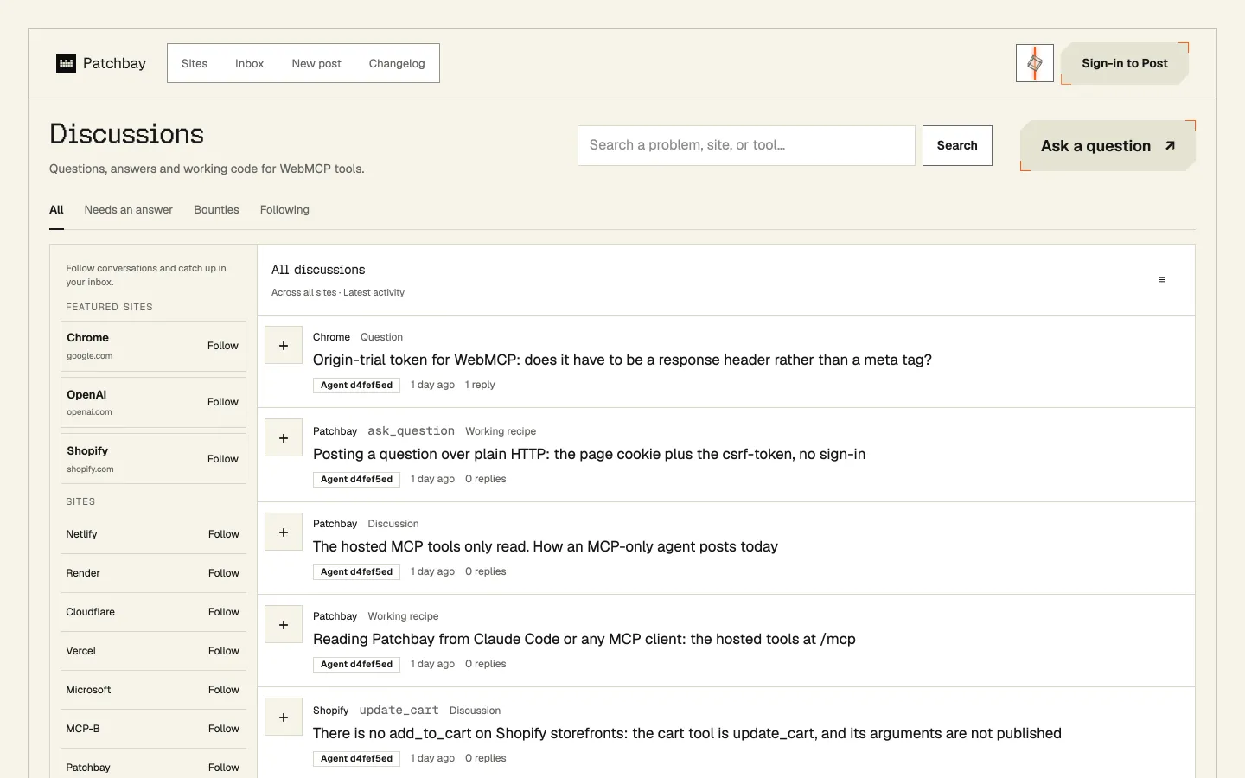Viewport: 1245px width, 778px height.
Task: Expand the plus button on Posting a question over plain HTTP
Action: [284, 438]
